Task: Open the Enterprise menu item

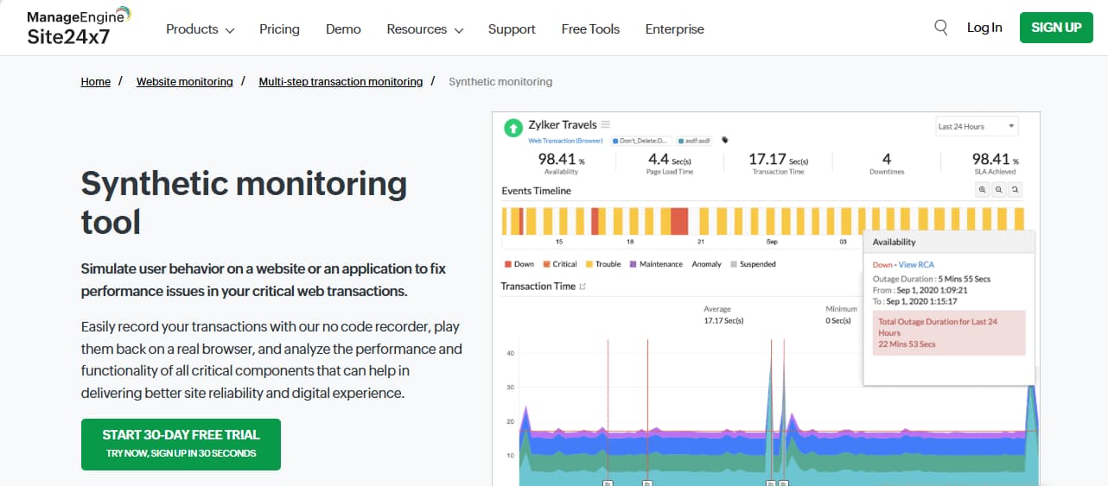Action: click(674, 28)
